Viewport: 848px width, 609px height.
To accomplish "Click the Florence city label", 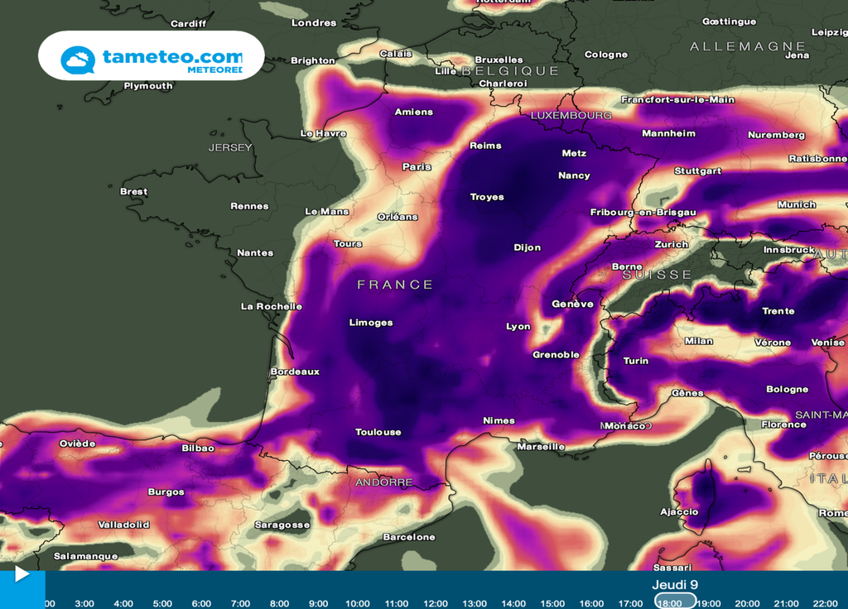I will pos(783,424).
